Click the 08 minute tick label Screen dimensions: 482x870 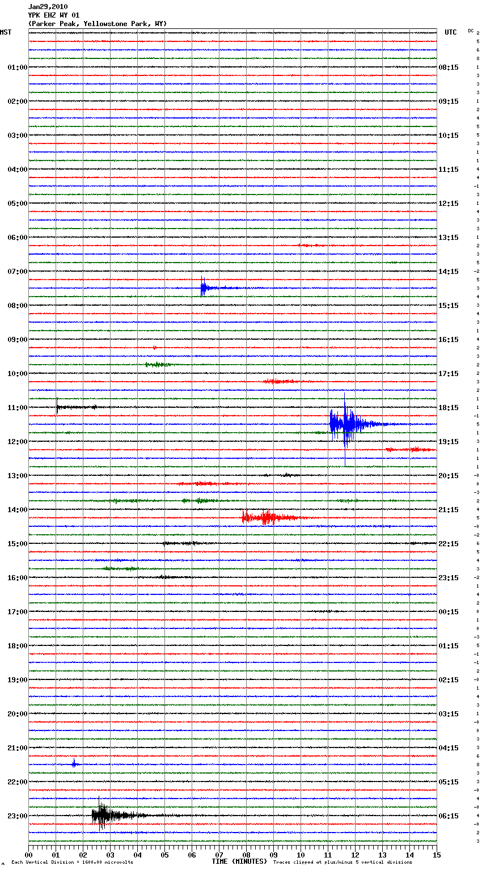point(246,855)
